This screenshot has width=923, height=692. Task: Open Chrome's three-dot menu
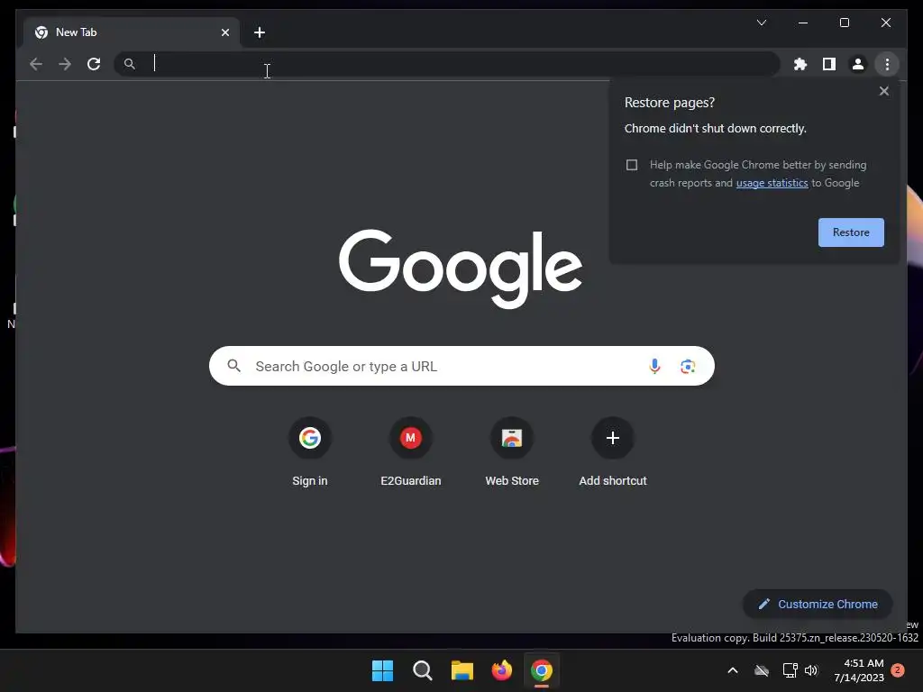887,64
